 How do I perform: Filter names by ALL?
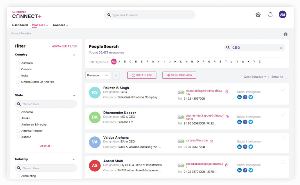[114, 62]
